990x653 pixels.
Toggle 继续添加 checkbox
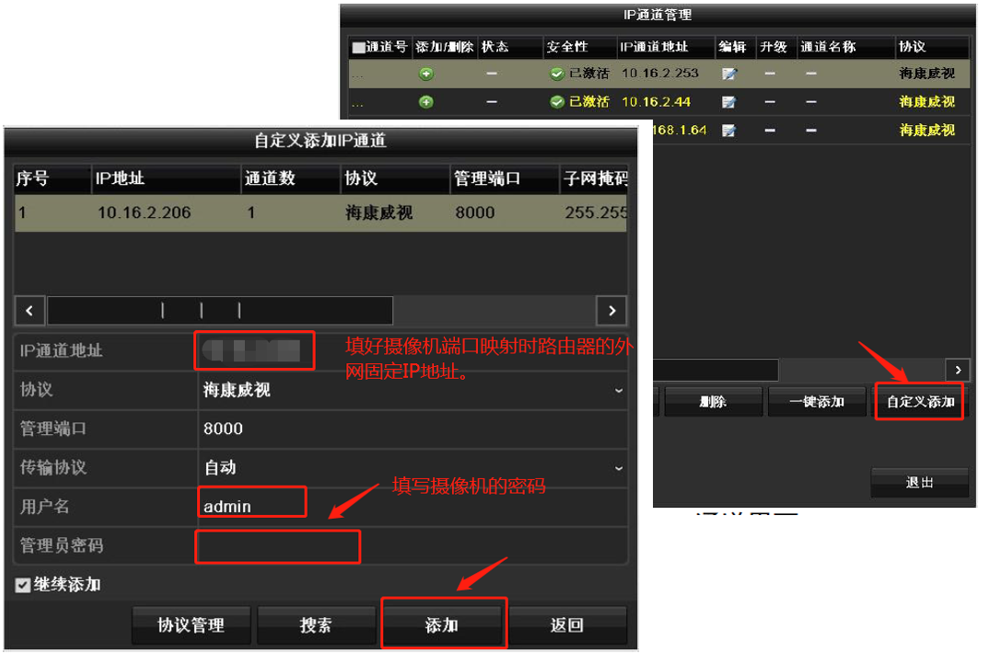[x=23, y=586]
